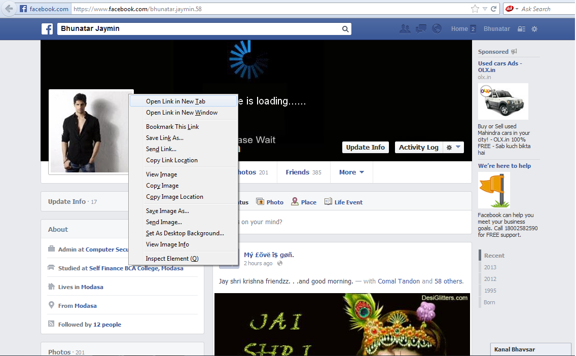The image size is (576, 356).
Task: Click the browser back arrow
Action: point(9,9)
